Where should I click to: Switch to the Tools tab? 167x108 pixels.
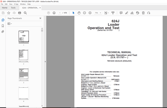click(x=13, y=8)
